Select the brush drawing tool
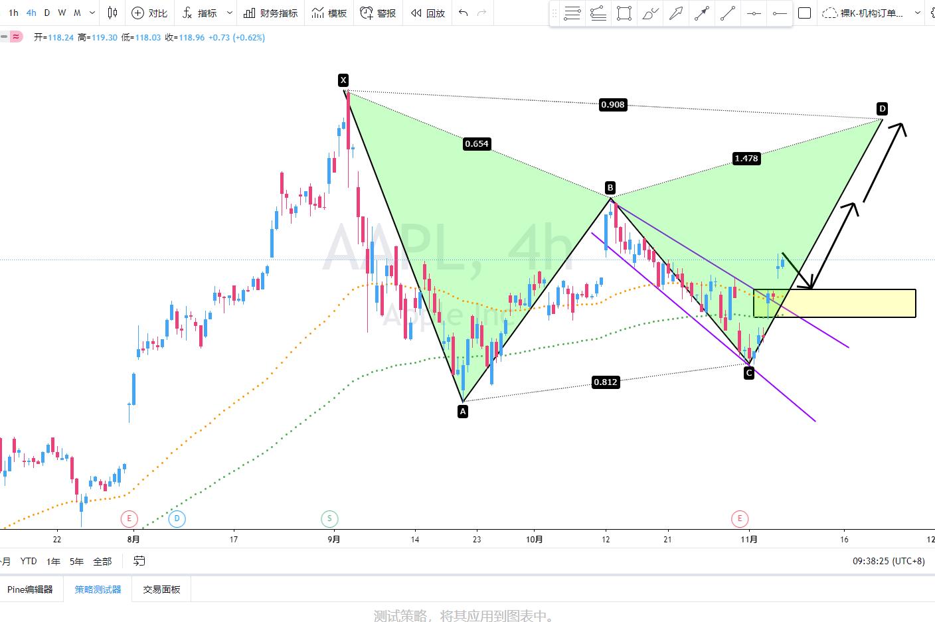Image resolution: width=935 pixels, height=622 pixels. pyautogui.click(x=651, y=13)
